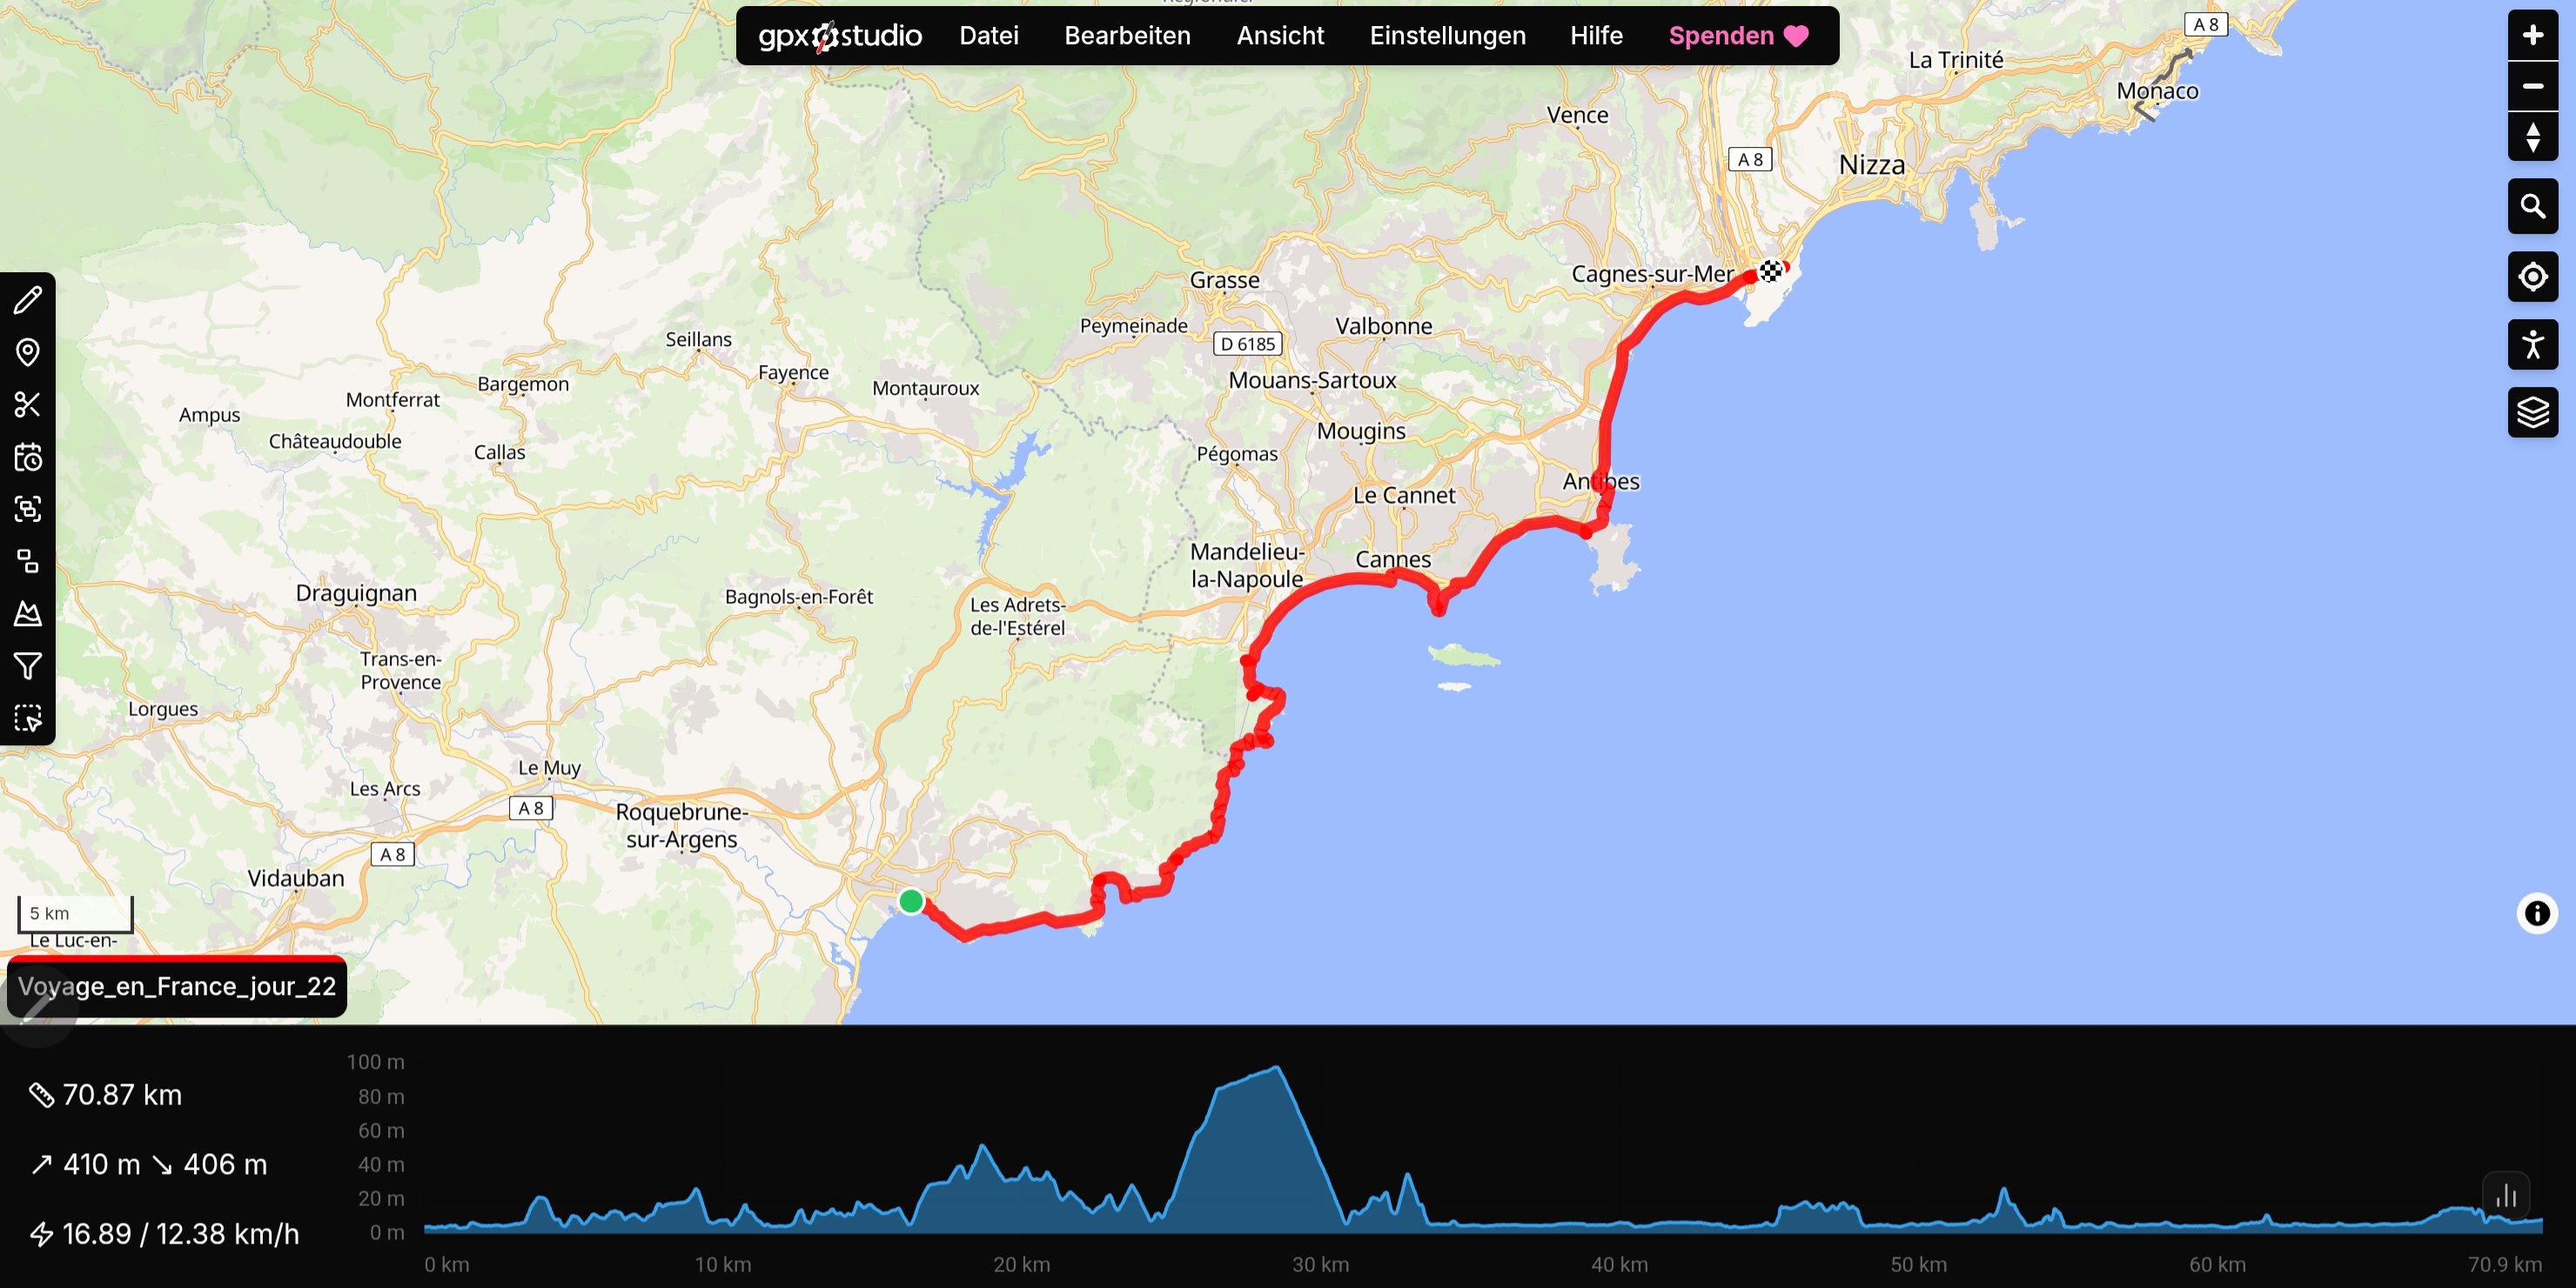Image resolution: width=2576 pixels, height=1288 pixels.
Task: Open the Bearbeiten menu
Action: [1127, 36]
